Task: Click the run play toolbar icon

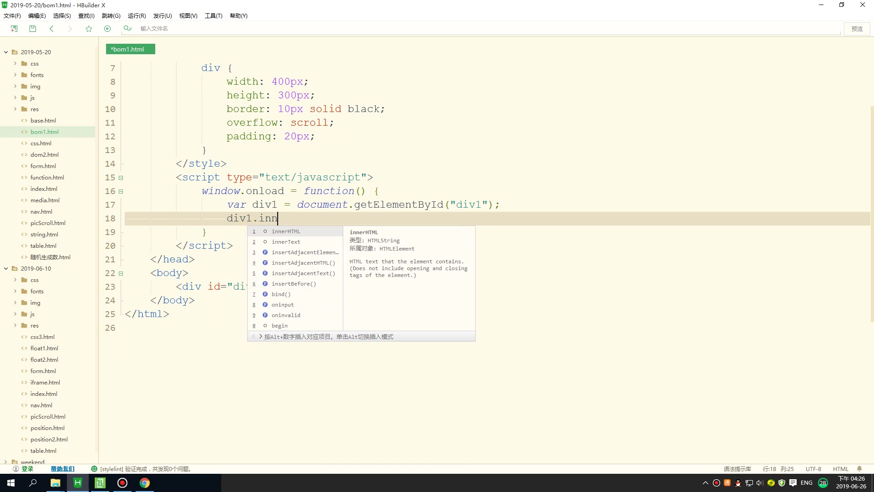Action: [x=107, y=29]
